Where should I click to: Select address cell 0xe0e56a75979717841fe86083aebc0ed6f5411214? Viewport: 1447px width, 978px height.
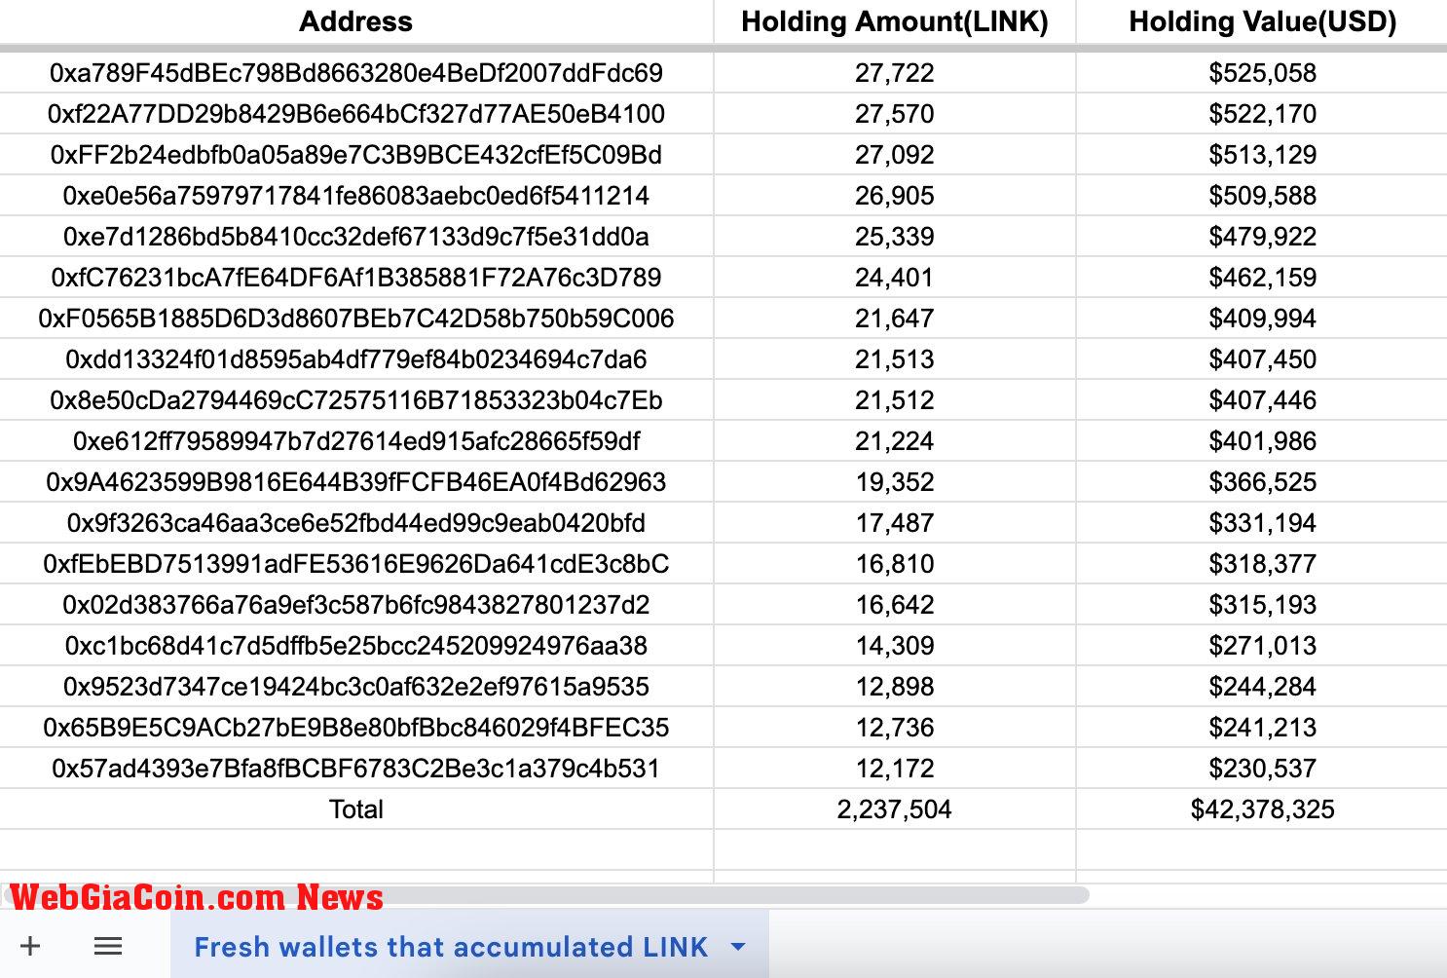pyautogui.click(x=356, y=196)
